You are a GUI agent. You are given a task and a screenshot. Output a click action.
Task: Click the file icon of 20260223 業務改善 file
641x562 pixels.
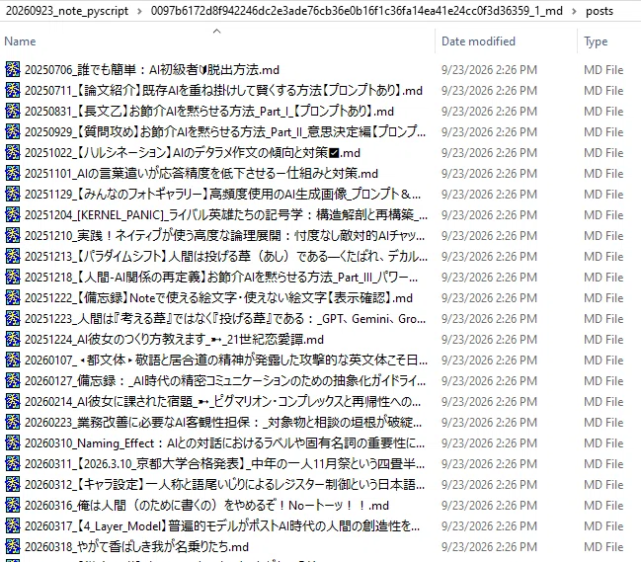click(12, 422)
